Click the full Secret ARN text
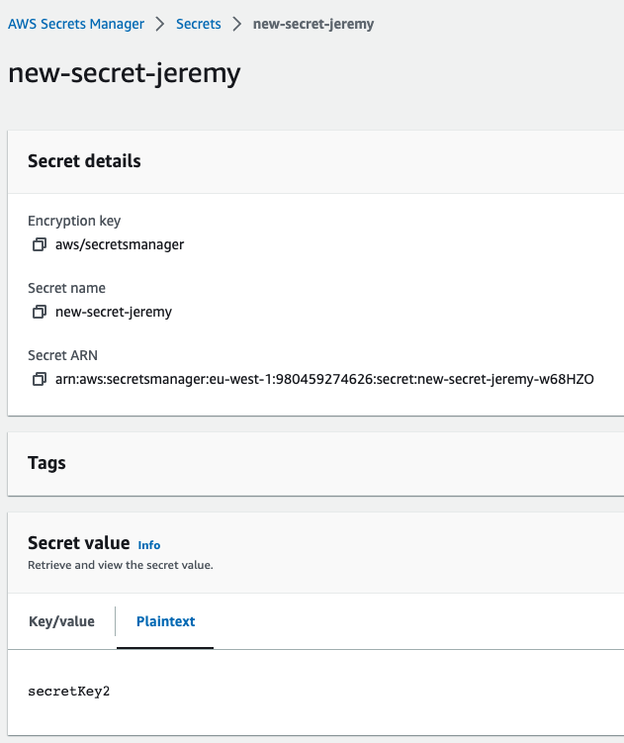 click(x=324, y=379)
